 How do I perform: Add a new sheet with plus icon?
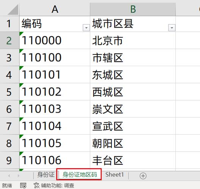pos(143,176)
